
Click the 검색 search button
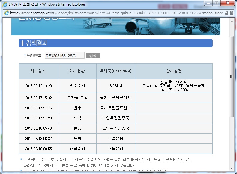pyautogui.click(x=93, y=55)
